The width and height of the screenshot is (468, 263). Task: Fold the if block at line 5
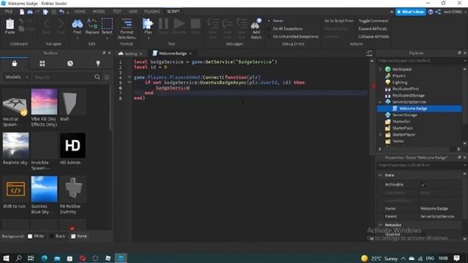(x=129, y=83)
